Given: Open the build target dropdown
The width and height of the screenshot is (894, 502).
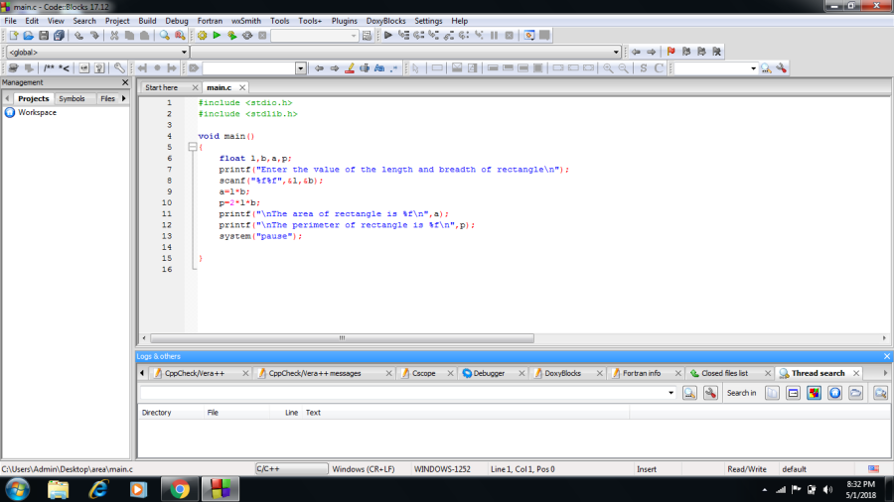Looking at the screenshot, I should pyautogui.click(x=315, y=36).
